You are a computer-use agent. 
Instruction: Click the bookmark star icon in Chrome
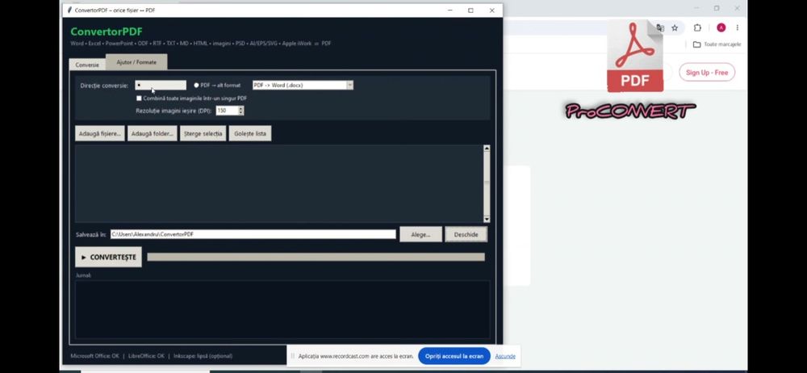[x=675, y=27]
